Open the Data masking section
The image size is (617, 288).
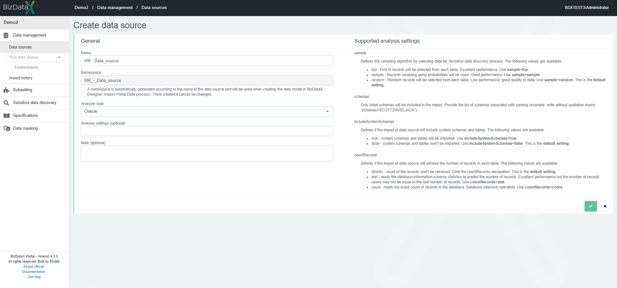34,128
